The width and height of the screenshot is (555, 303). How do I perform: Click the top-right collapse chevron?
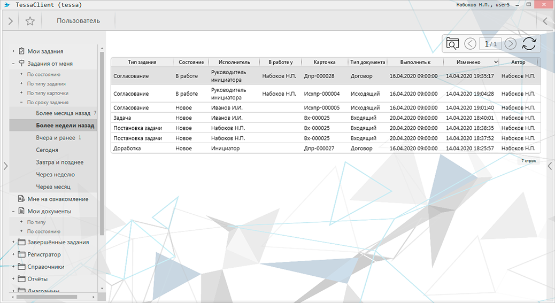coord(545,21)
